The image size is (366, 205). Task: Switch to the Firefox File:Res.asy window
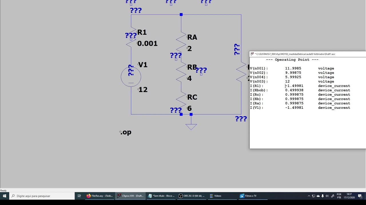pyautogui.click(x=100, y=196)
